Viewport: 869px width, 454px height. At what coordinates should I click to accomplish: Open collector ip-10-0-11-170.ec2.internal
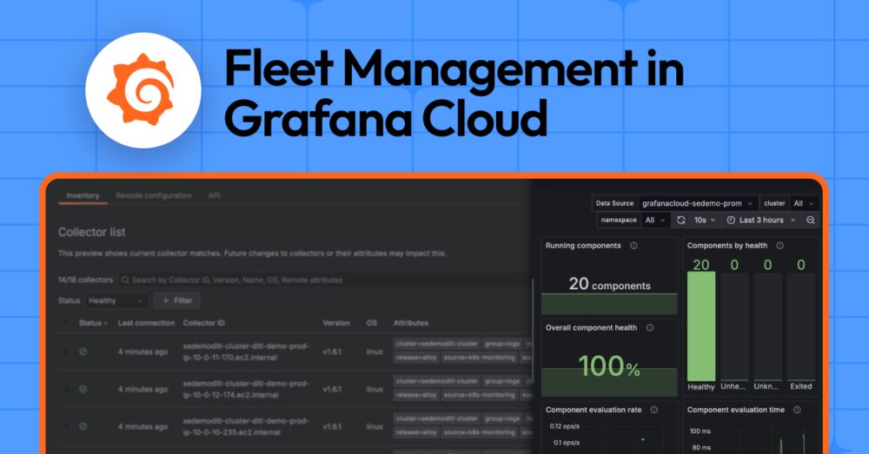246,352
